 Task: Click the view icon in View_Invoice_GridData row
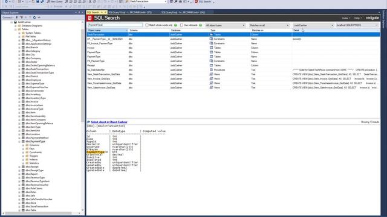[211, 79]
